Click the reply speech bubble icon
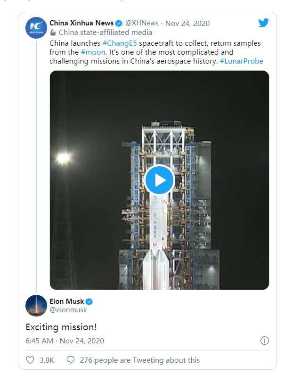This screenshot has width=301, height=374. (x=71, y=360)
